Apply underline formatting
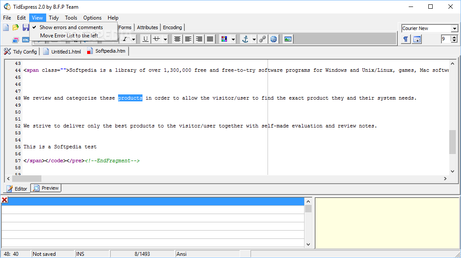Viewport: 461px width, 258px height. click(x=146, y=39)
